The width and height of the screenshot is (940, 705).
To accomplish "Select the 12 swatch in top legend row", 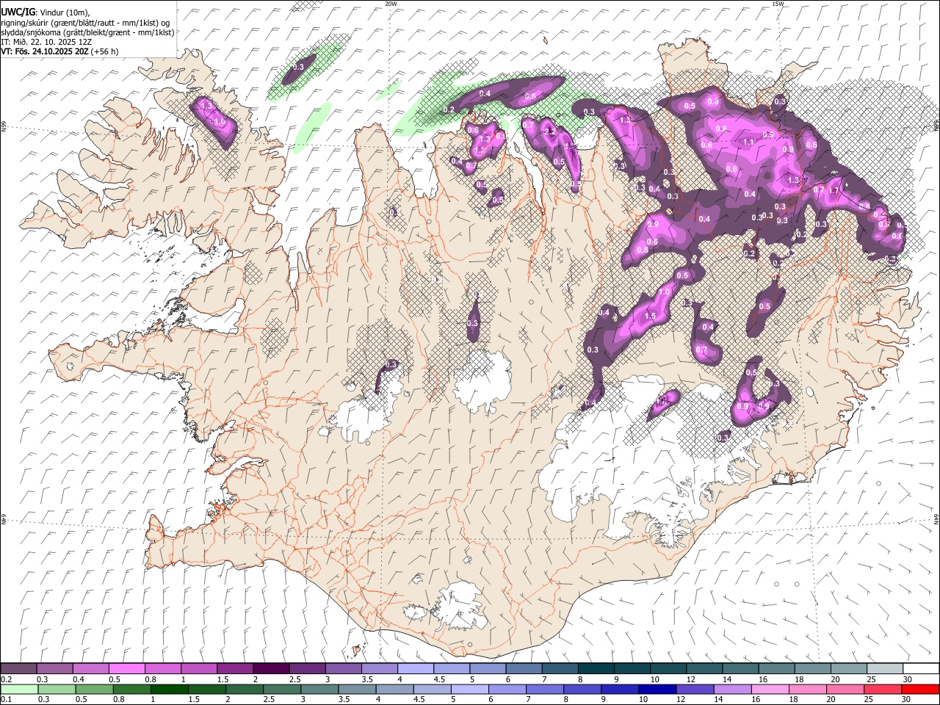I will [x=704, y=668].
